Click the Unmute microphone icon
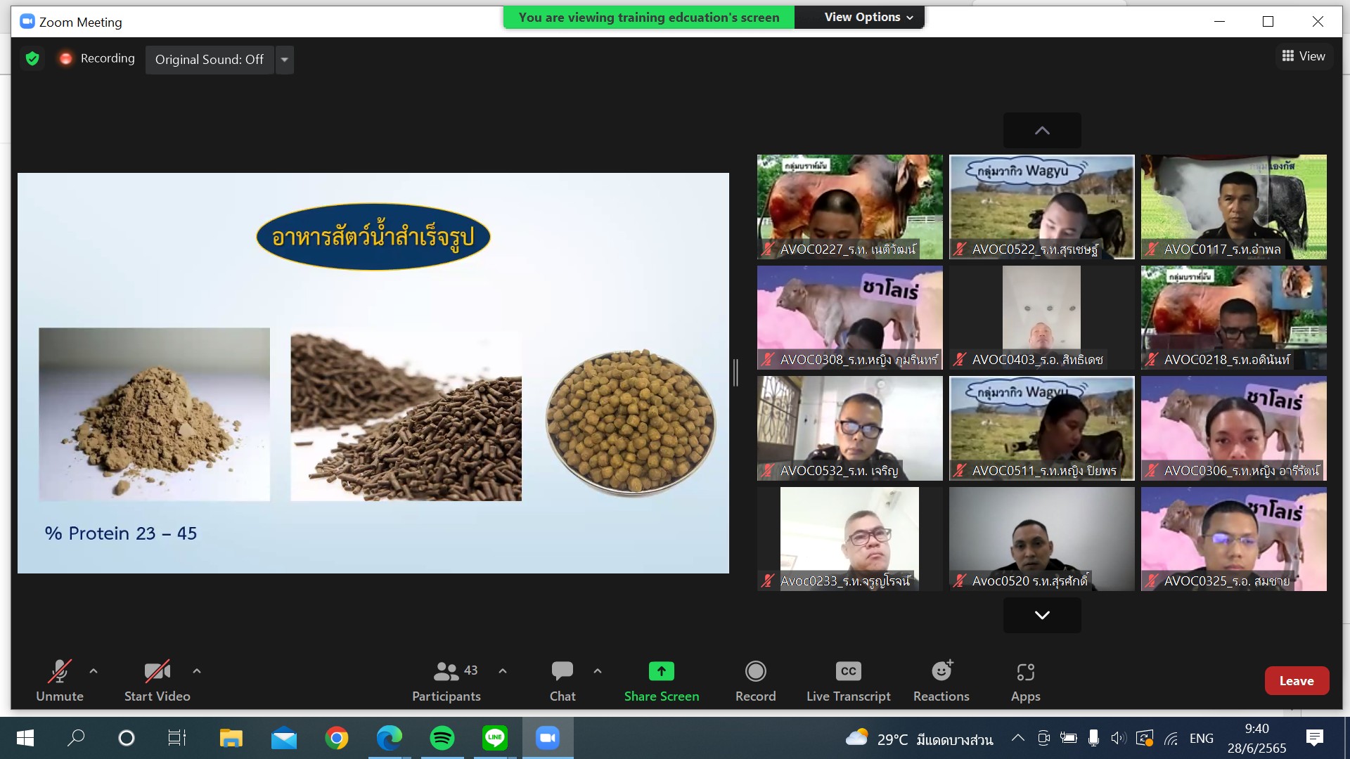 (60, 671)
